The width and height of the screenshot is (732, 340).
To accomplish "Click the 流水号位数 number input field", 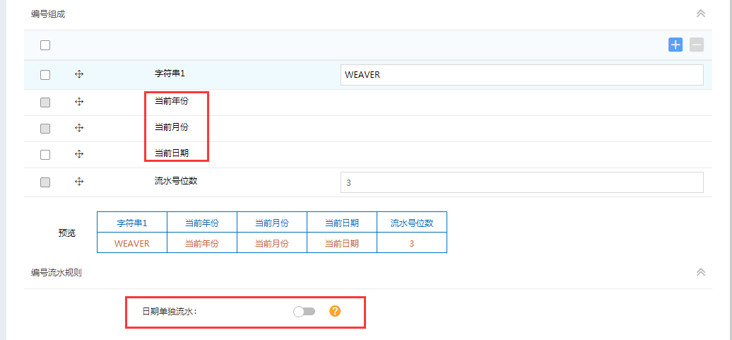I will tap(521, 182).
